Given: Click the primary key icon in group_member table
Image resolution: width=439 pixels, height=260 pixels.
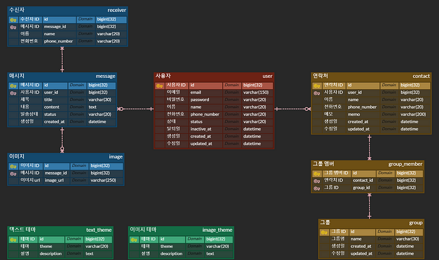Looking at the screenshot, I should click(317, 173).
